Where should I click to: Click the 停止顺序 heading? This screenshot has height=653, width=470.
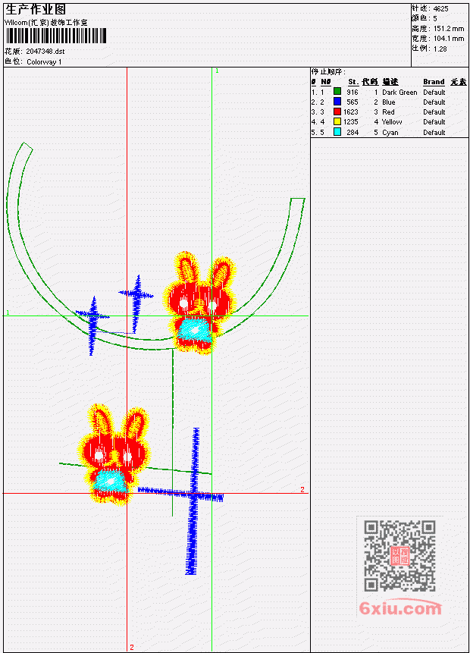pyautogui.click(x=328, y=72)
